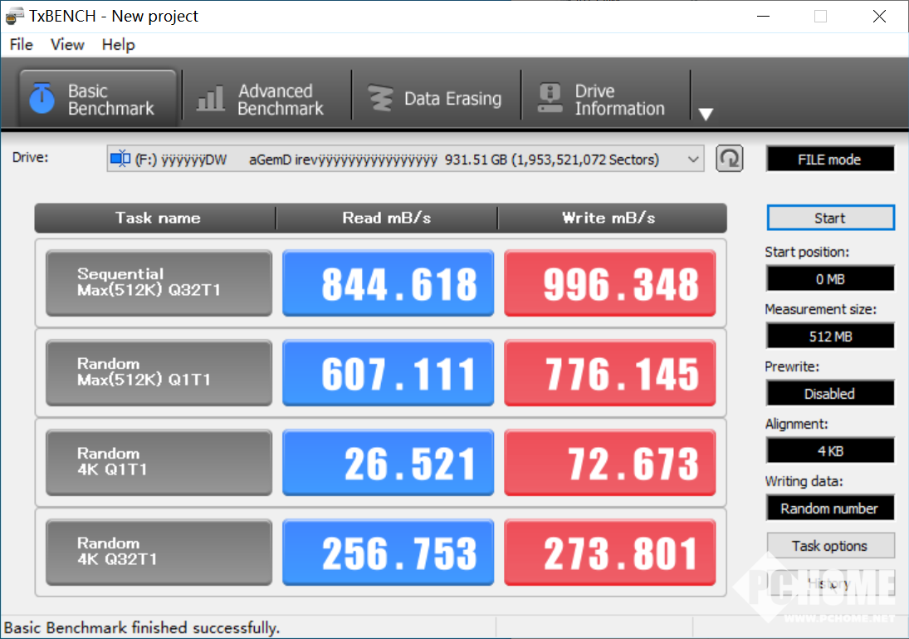
Task: Click the 72.673 4K Q1T1 write result
Action: (610, 463)
